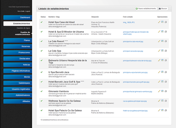The height and width of the screenshot is (128, 176).
Task: Open picture icon in La Cala Resort row
Action: tap(162, 41)
